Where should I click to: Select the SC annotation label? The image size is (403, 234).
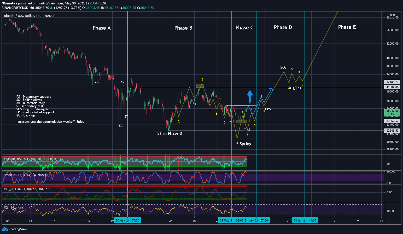(121, 126)
